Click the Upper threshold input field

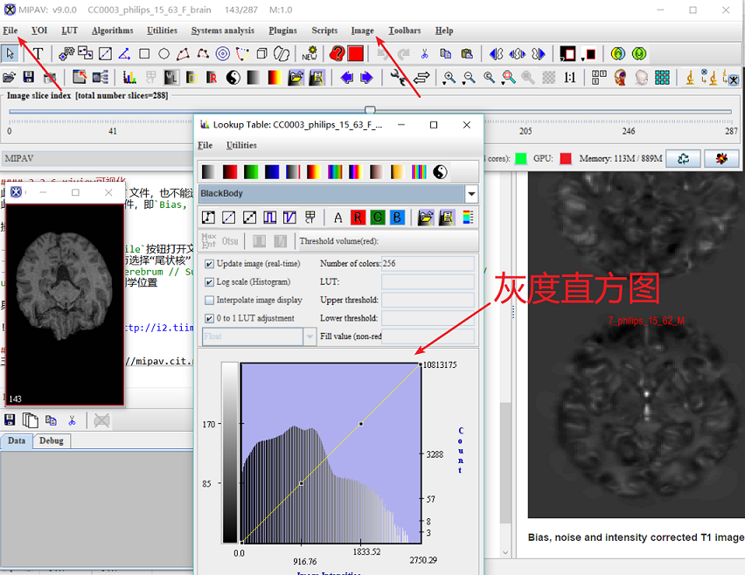coord(428,300)
